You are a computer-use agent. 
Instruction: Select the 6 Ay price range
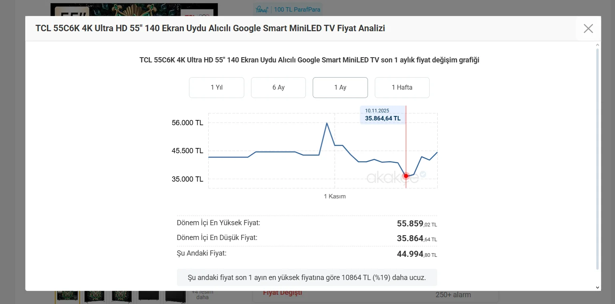click(x=278, y=88)
